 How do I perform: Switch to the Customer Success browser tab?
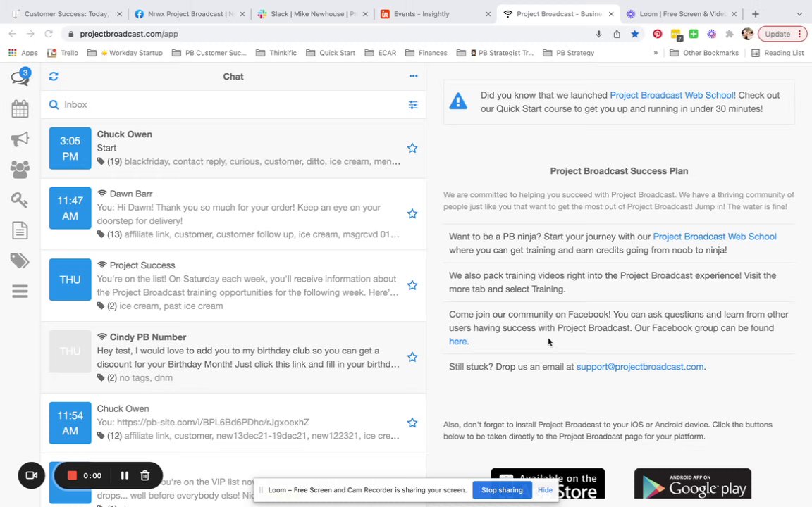66,14
